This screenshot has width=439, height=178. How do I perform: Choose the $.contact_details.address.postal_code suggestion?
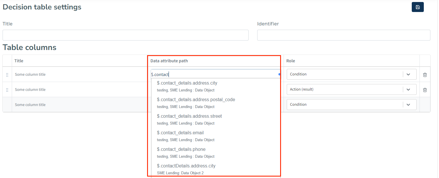tap(216, 103)
